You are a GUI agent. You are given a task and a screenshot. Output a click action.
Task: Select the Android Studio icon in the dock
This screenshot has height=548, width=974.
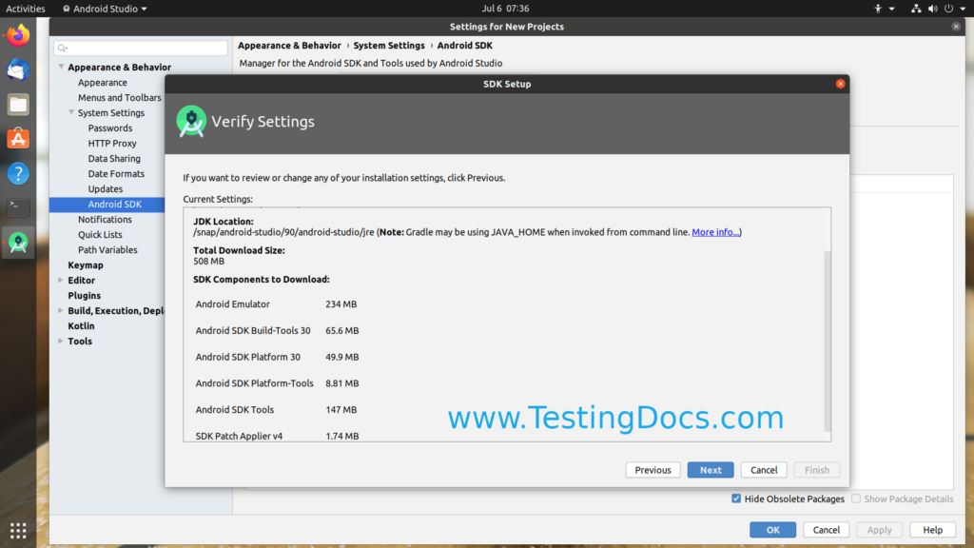coord(17,241)
